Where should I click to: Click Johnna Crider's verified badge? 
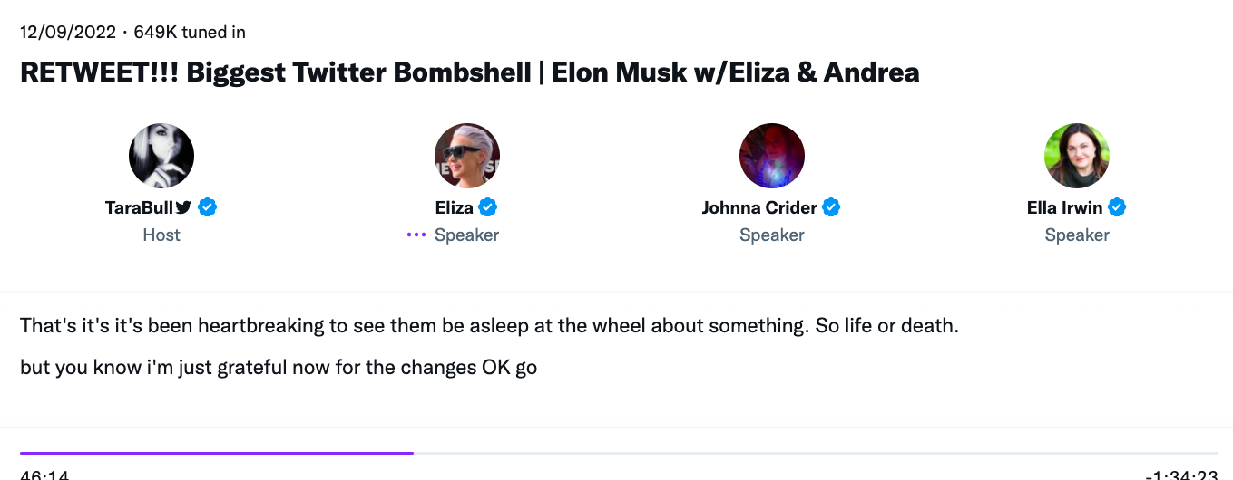point(831,207)
